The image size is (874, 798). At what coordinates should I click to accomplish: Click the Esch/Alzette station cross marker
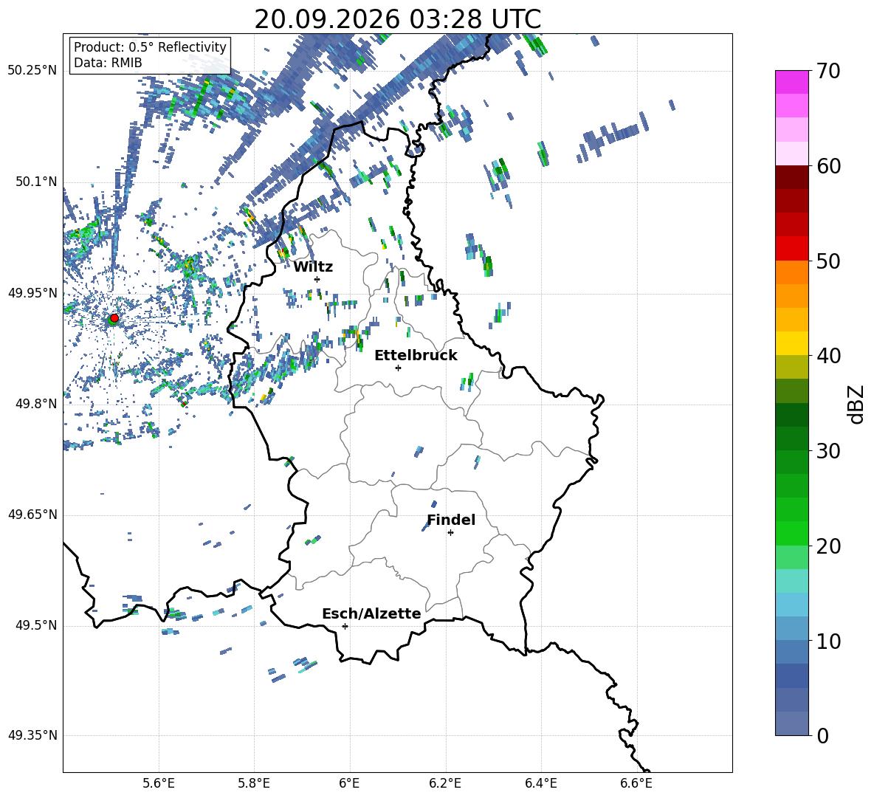pos(345,626)
